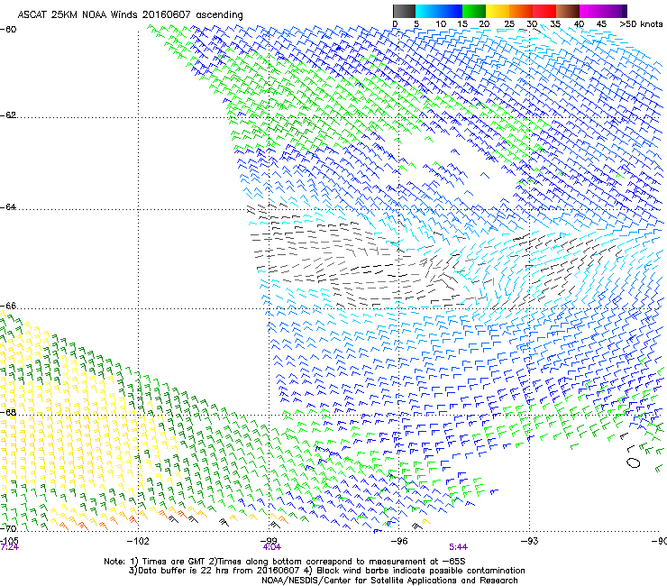Click the '>50 knots' legend label
The width and height of the screenshot is (667, 586).
(641, 24)
